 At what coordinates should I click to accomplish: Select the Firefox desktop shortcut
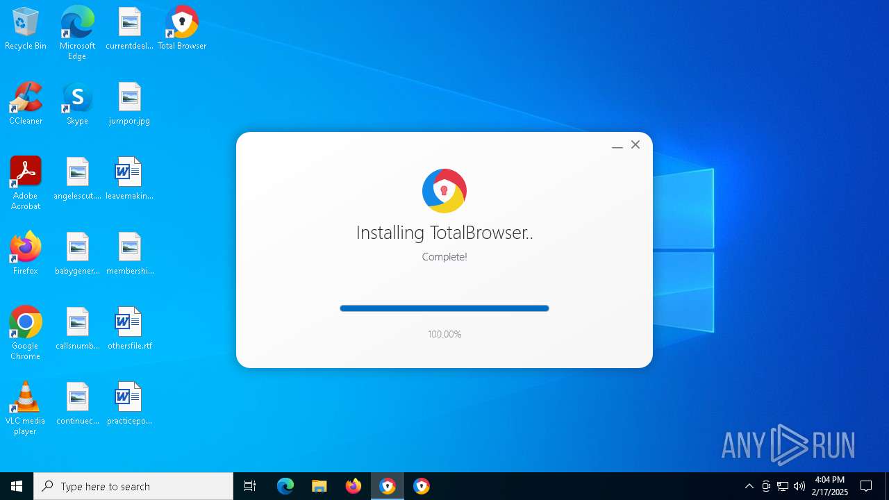(x=26, y=254)
